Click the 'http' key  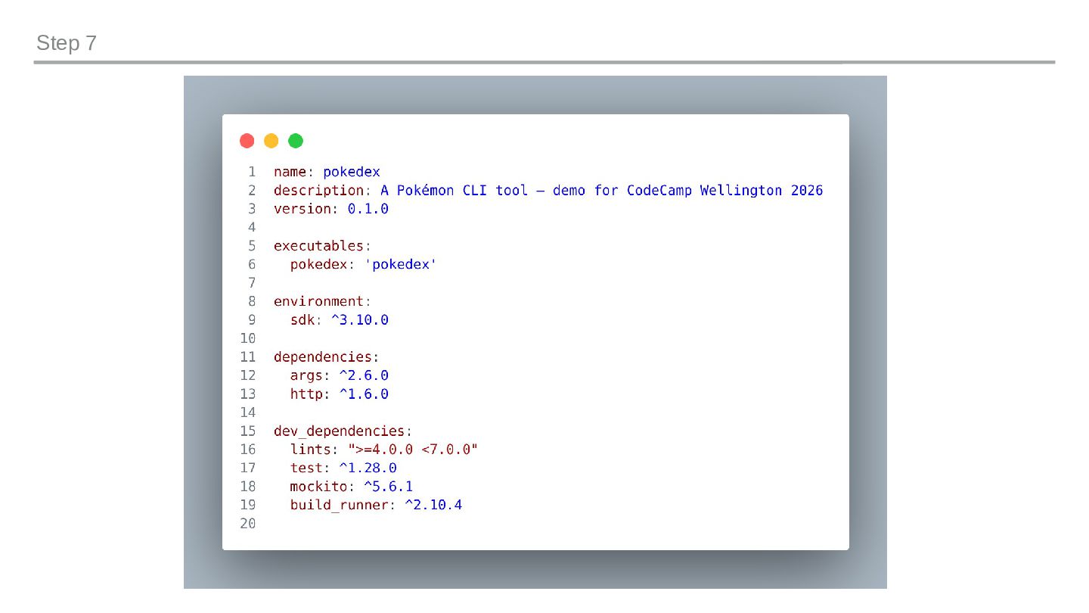(306, 394)
